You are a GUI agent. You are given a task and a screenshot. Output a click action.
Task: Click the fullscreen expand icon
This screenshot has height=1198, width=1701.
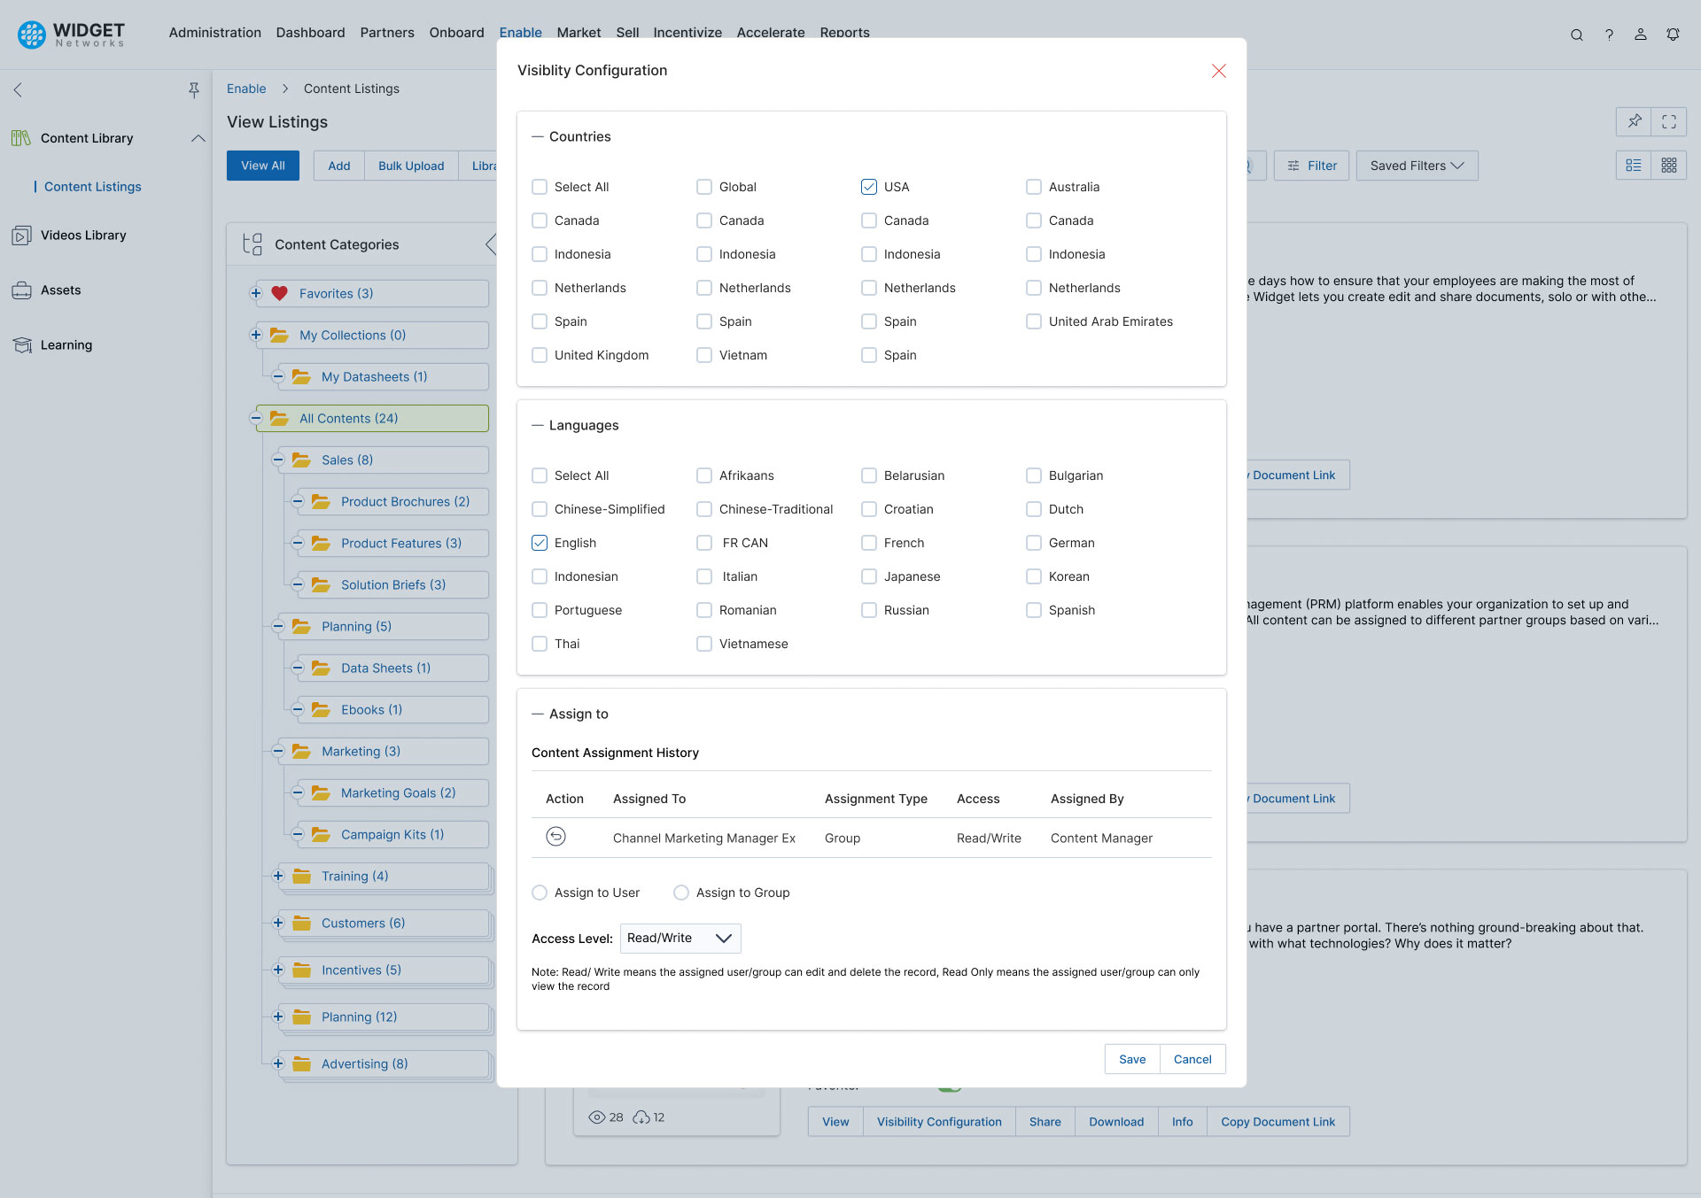pos(1669,122)
